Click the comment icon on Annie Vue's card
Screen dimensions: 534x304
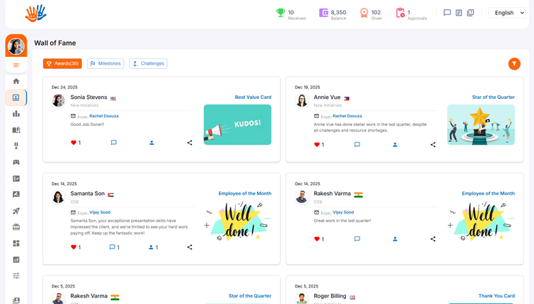click(357, 145)
